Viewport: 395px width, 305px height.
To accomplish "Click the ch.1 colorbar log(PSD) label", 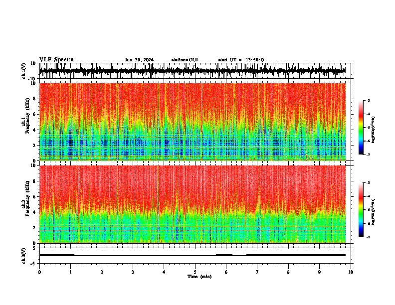I will [x=373, y=130].
